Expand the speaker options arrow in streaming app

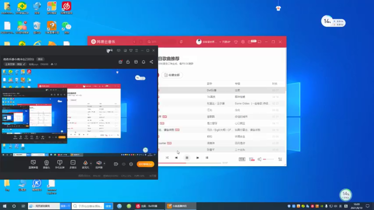[104, 163]
